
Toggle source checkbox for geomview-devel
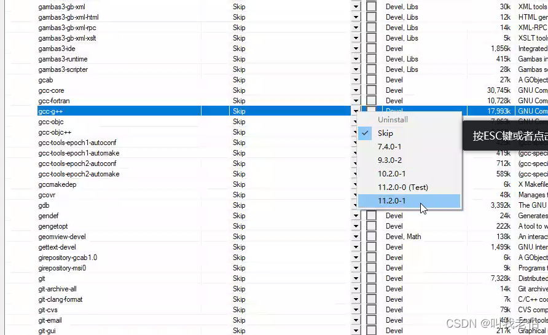371,237
